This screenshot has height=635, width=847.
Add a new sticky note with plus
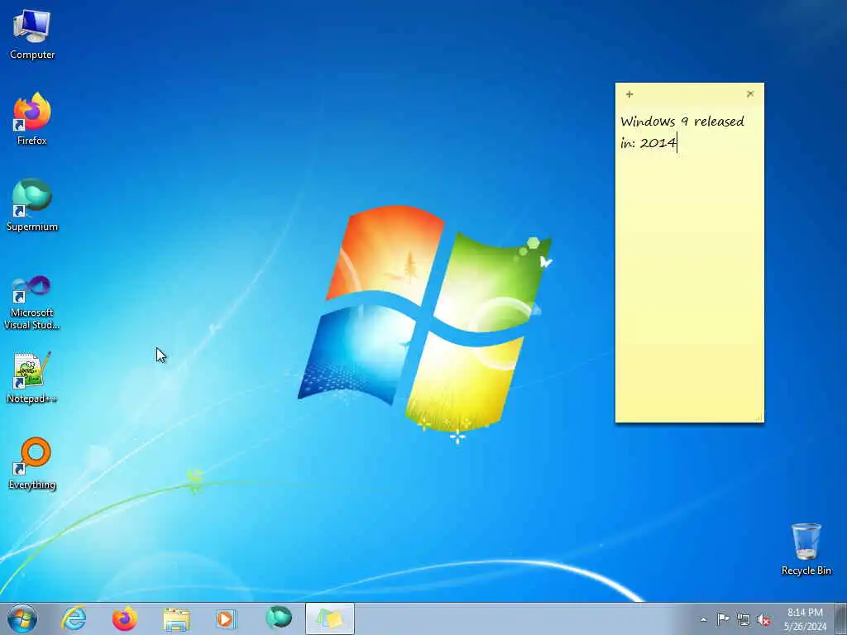click(629, 94)
